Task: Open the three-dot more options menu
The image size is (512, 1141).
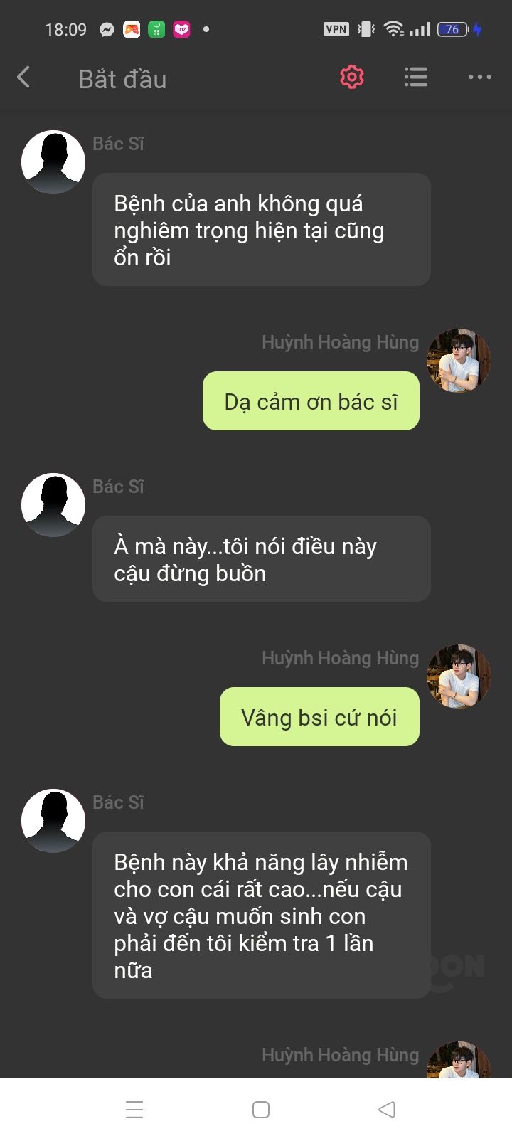Action: coord(480,77)
